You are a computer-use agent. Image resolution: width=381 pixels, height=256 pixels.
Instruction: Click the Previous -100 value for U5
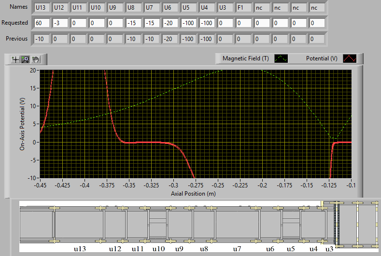pos(188,39)
